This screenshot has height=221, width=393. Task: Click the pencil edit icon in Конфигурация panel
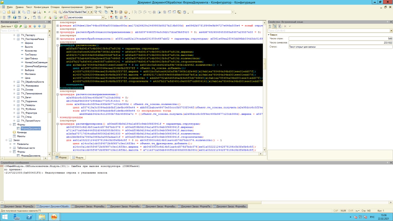(x=21, y=26)
